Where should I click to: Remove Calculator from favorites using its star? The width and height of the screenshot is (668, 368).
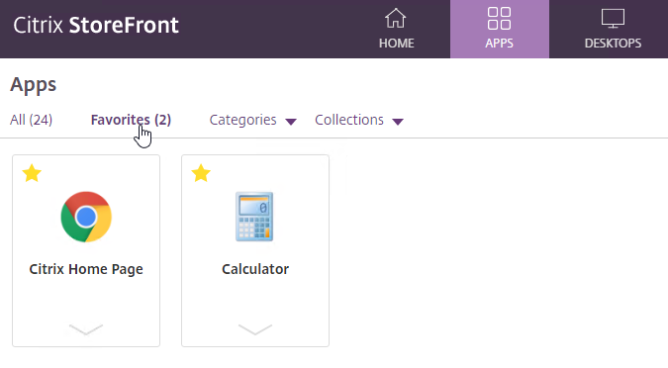[201, 173]
